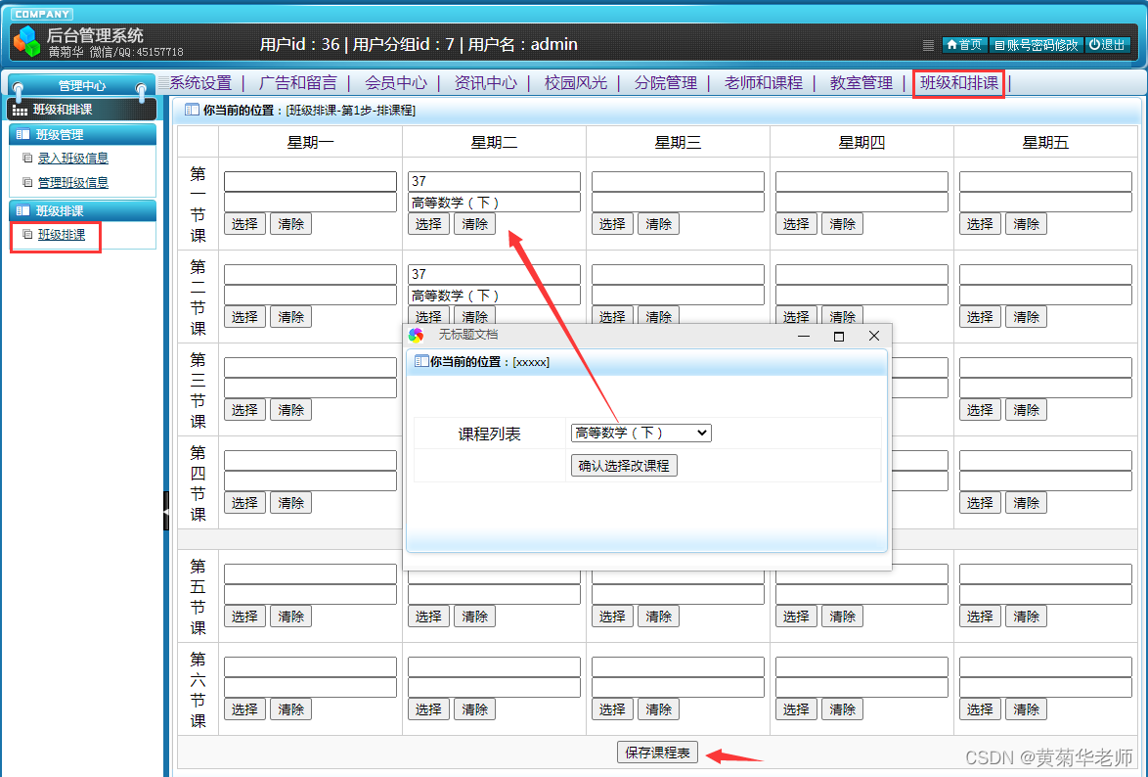Screen dimensions: 1148x777
Task: Click the 班级管理 section panel icon
Action: (22, 134)
